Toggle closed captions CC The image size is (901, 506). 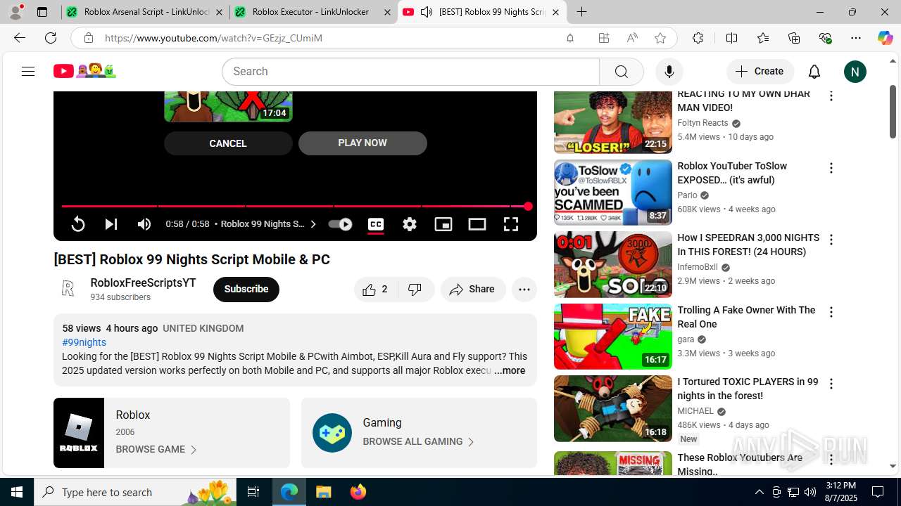click(x=376, y=224)
